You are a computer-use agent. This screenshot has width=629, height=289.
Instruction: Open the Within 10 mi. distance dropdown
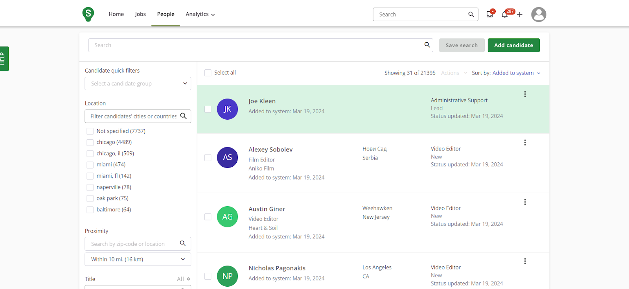[138, 259]
